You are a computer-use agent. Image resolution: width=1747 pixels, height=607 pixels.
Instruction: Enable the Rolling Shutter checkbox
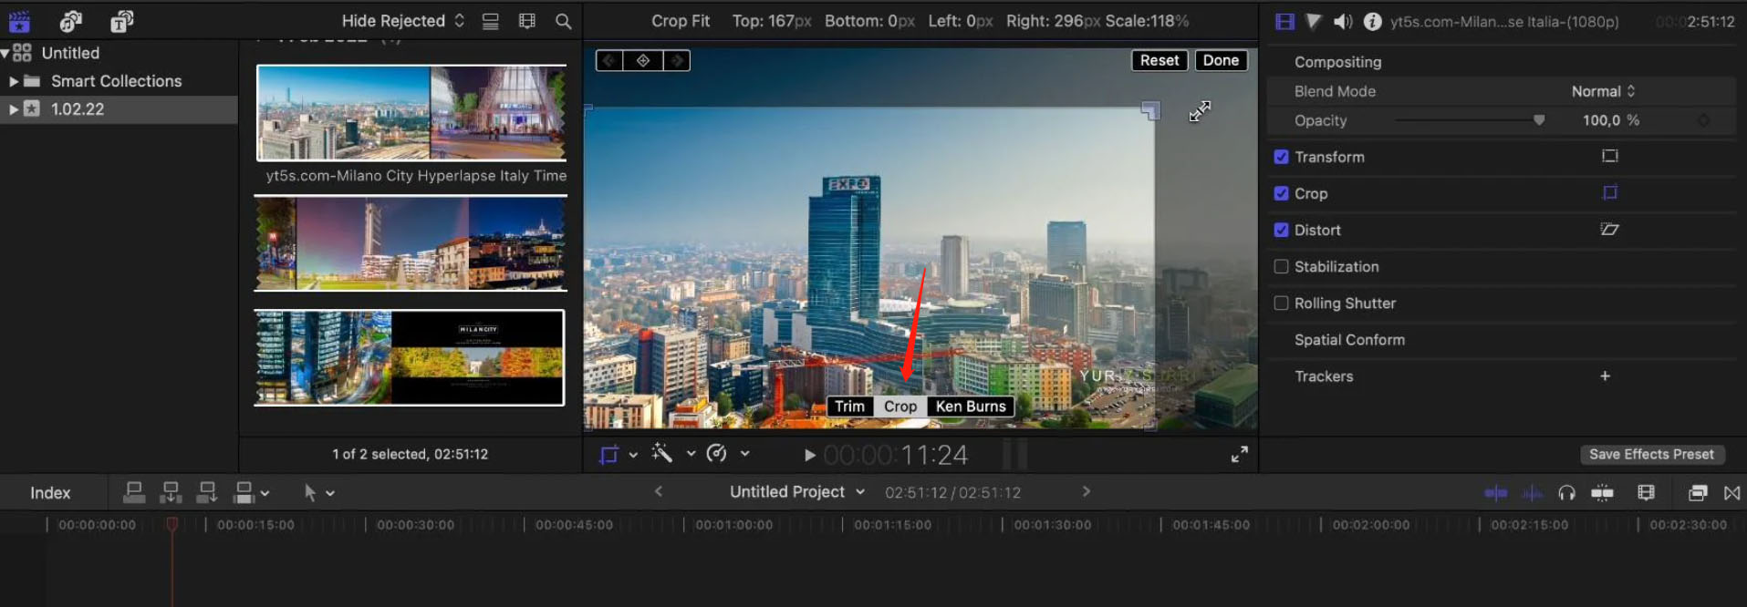(1281, 303)
